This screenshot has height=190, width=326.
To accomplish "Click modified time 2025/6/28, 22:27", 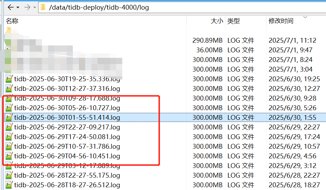I will click(294, 175).
